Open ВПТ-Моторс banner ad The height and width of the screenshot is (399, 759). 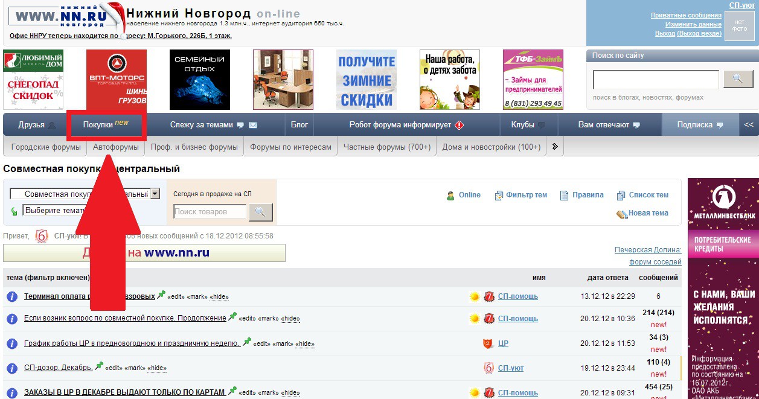[117, 80]
